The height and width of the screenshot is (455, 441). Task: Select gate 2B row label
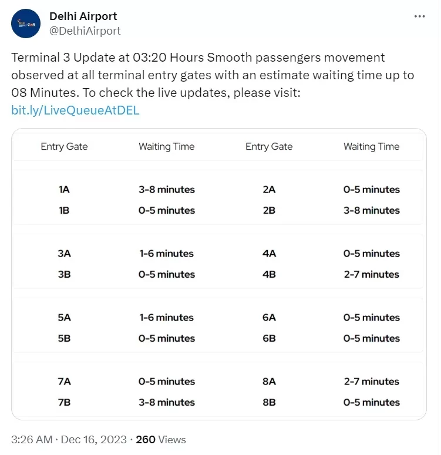pyautogui.click(x=269, y=210)
